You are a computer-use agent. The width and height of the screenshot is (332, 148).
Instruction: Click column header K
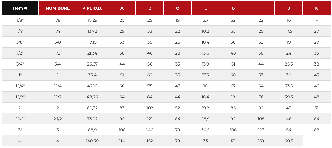(317, 8)
